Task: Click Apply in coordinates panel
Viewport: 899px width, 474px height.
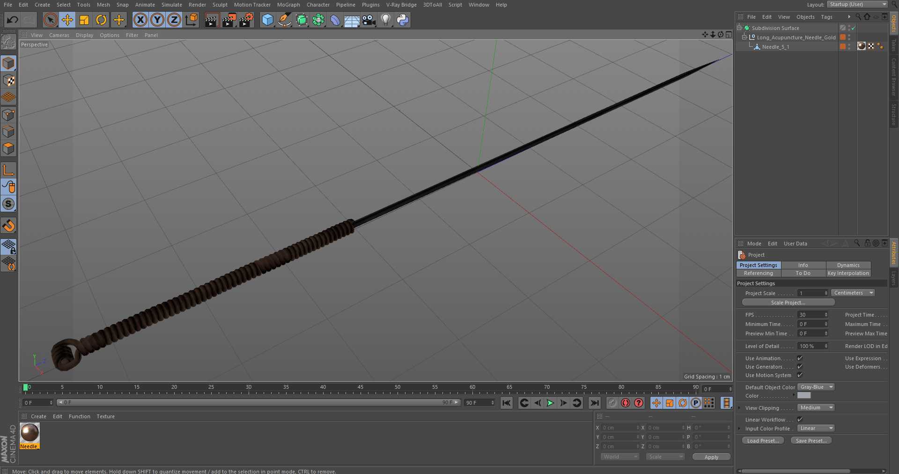Action: point(711,457)
